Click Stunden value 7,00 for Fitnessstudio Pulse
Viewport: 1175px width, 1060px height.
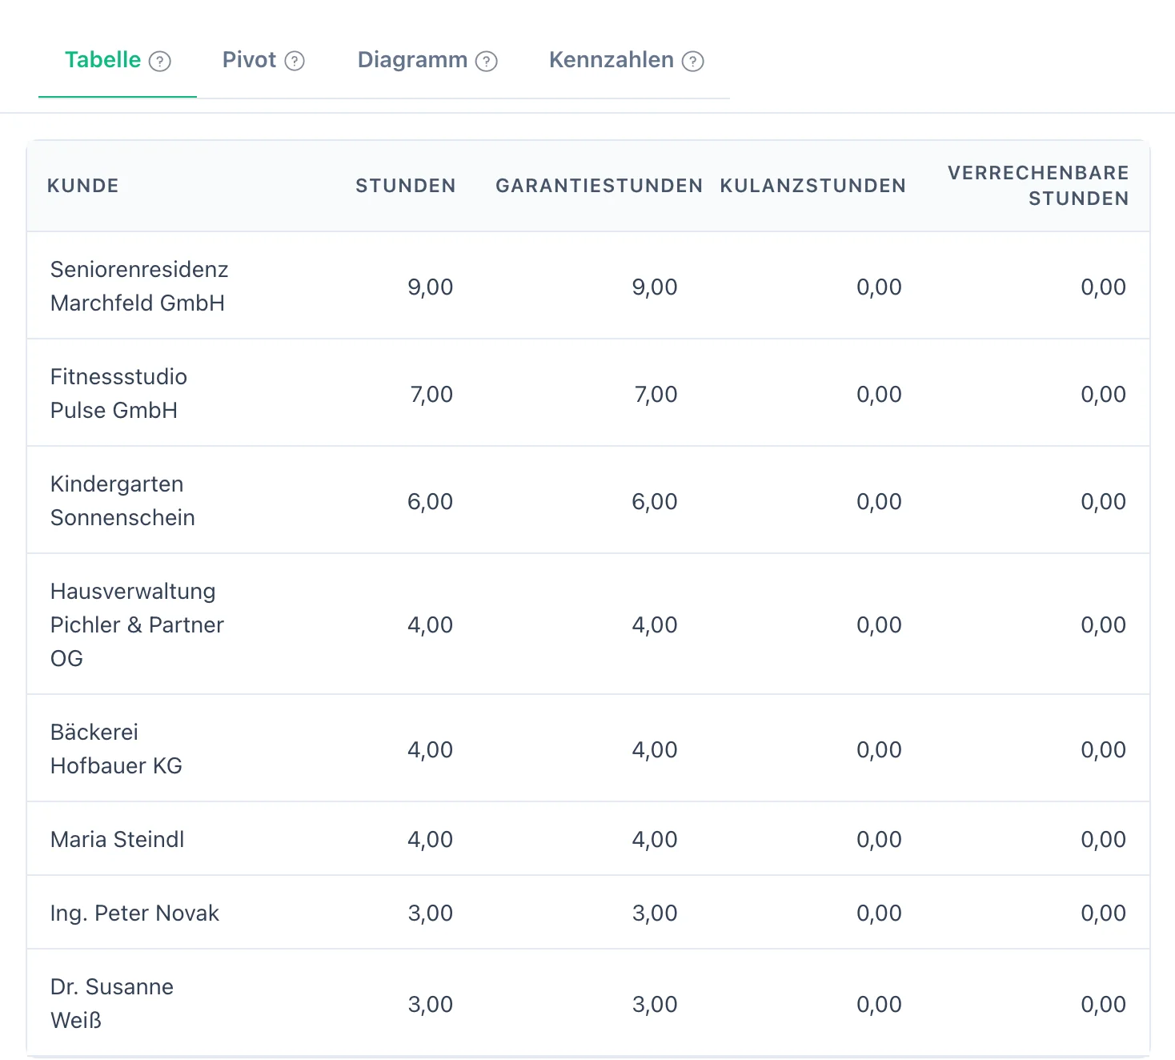coord(431,395)
